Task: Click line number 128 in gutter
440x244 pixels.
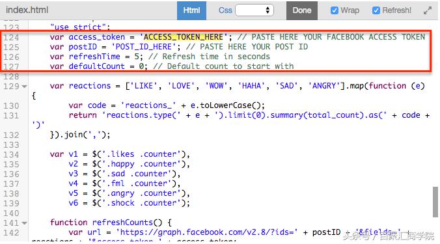Action: [11, 77]
